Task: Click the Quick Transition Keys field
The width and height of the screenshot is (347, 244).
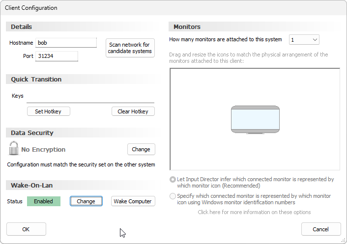Action: 90,97
